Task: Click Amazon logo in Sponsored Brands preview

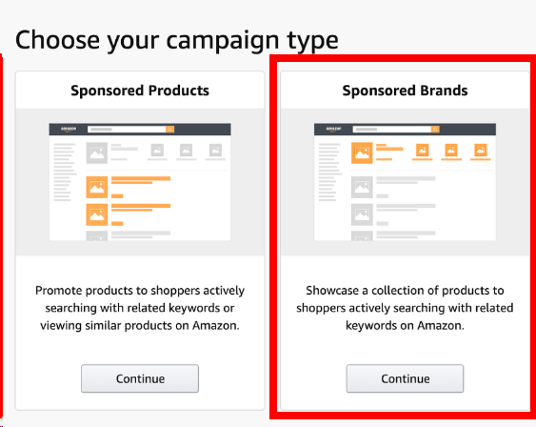Action: click(x=333, y=129)
